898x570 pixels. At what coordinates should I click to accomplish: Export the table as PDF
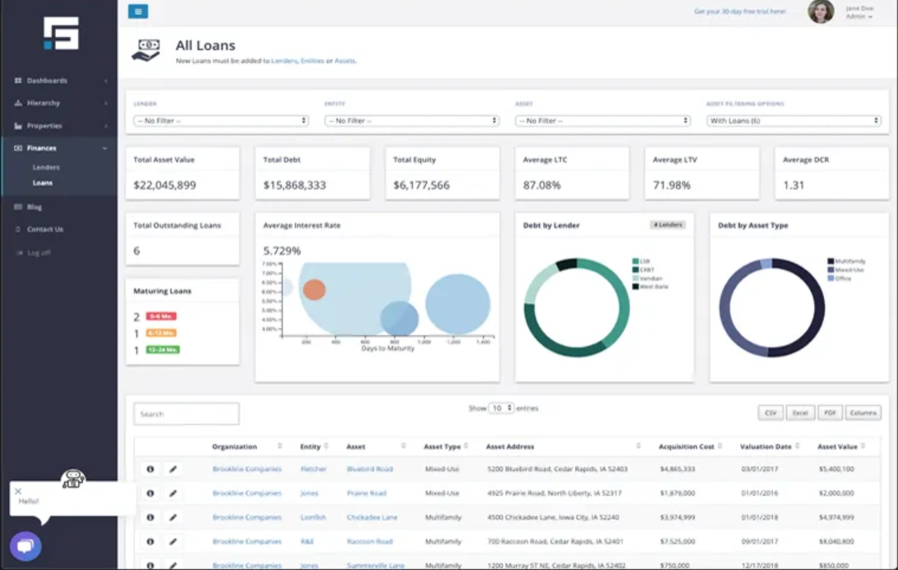[x=830, y=412]
